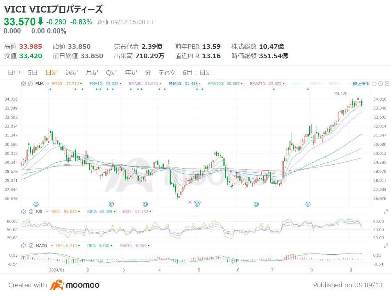Toggle the EMA120 line label
The width and height of the screenshot is (391, 296).
(x=225, y=84)
